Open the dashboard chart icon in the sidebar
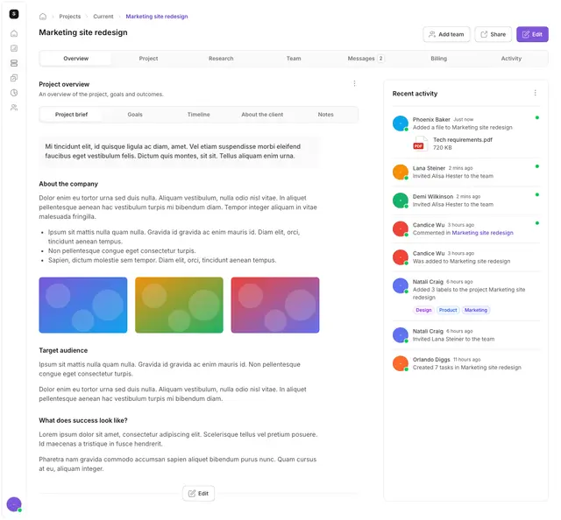 (x=14, y=48)
